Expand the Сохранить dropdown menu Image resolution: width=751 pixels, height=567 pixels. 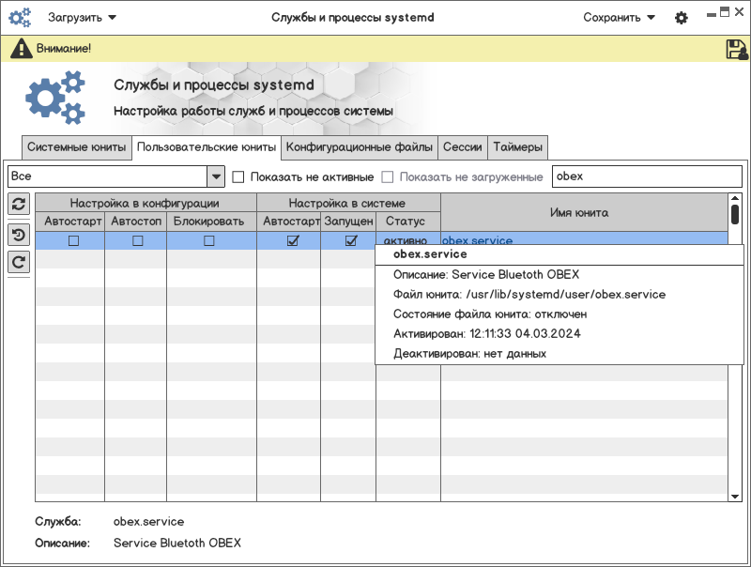619,18
